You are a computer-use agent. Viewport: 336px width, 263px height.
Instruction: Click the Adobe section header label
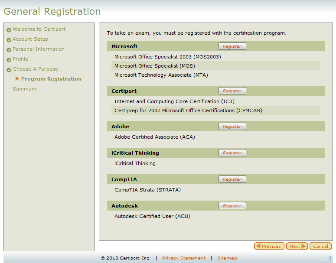(x=120, y=127)
